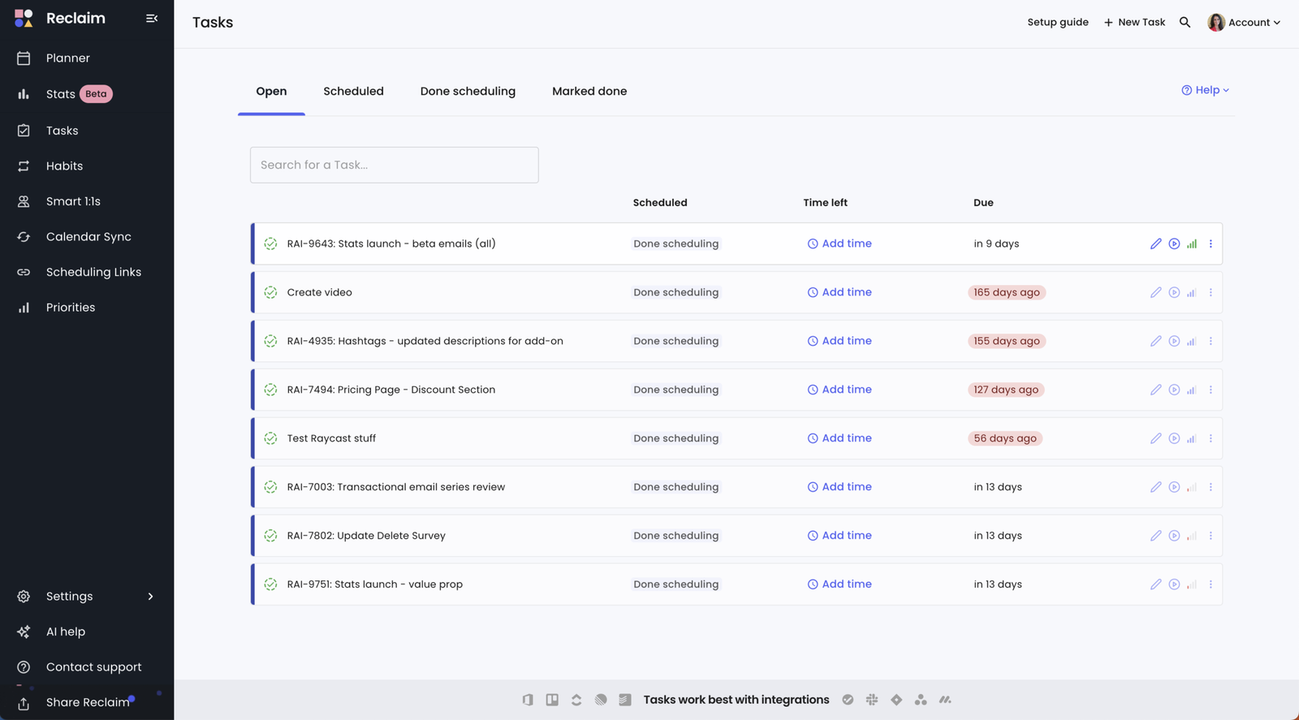Screen dimensions: 1299x720
Task: Click the New Task button
Action: [1134, 23]
